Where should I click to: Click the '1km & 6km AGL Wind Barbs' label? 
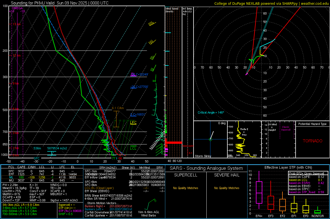click(x=148, y=214)
